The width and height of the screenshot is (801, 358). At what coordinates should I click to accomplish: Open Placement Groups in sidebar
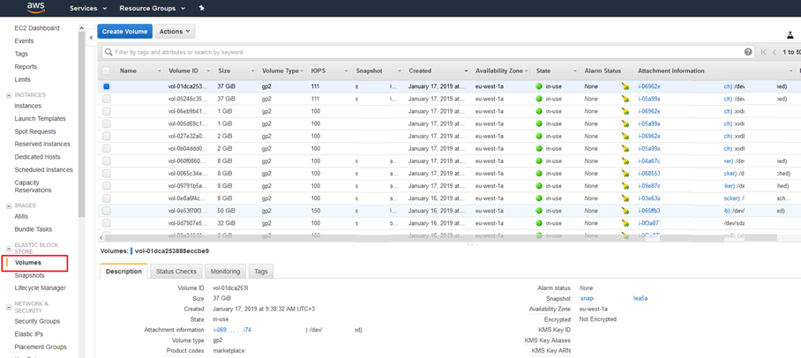pyautogui.click(x=41, y=347)
